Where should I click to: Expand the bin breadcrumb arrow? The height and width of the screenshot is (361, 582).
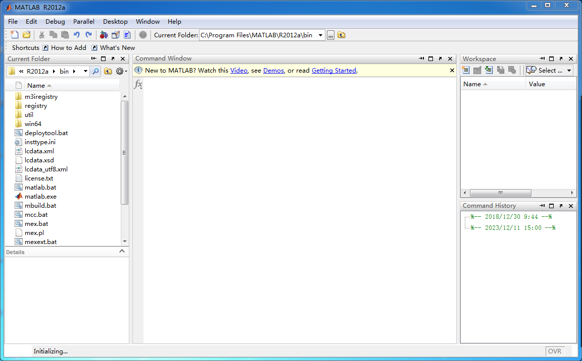pos(74,71)
